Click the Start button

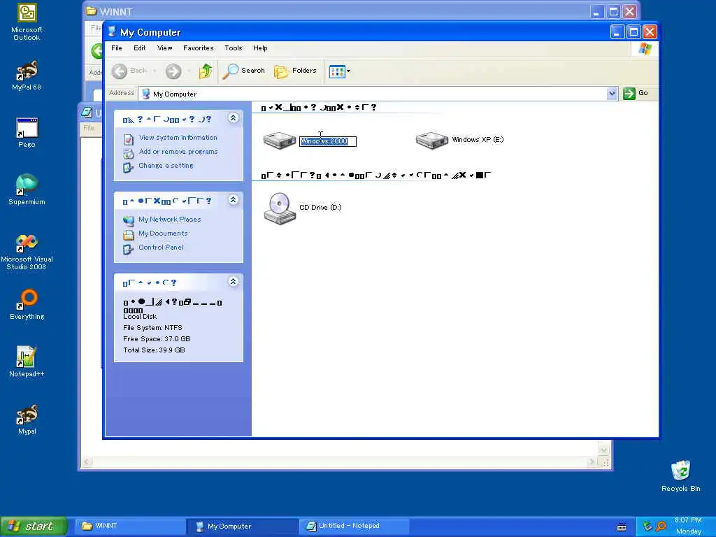(34, 526)
